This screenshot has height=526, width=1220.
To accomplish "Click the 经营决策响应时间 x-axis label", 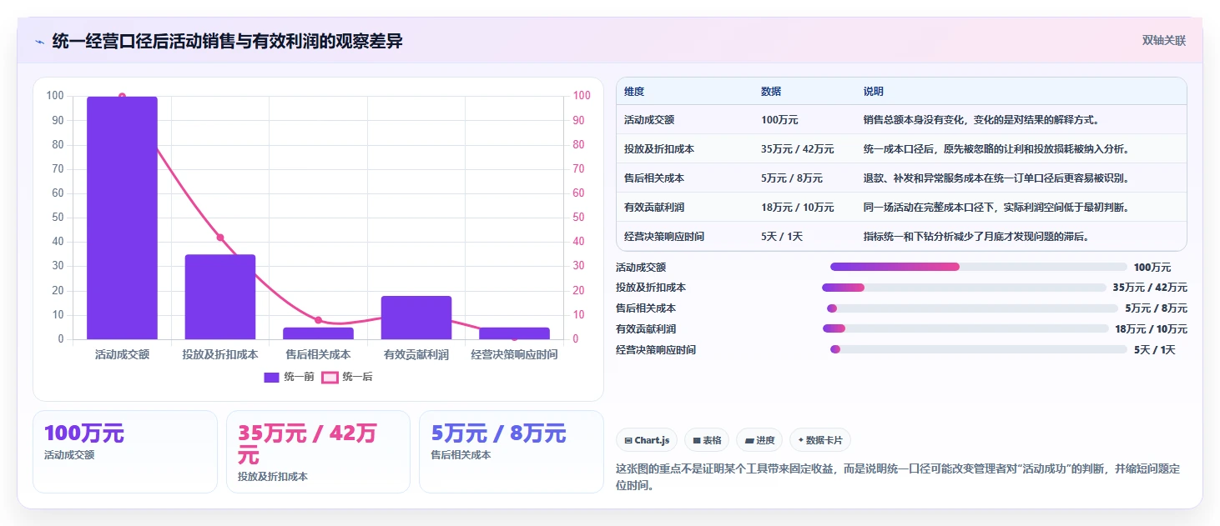I will 514,354.
